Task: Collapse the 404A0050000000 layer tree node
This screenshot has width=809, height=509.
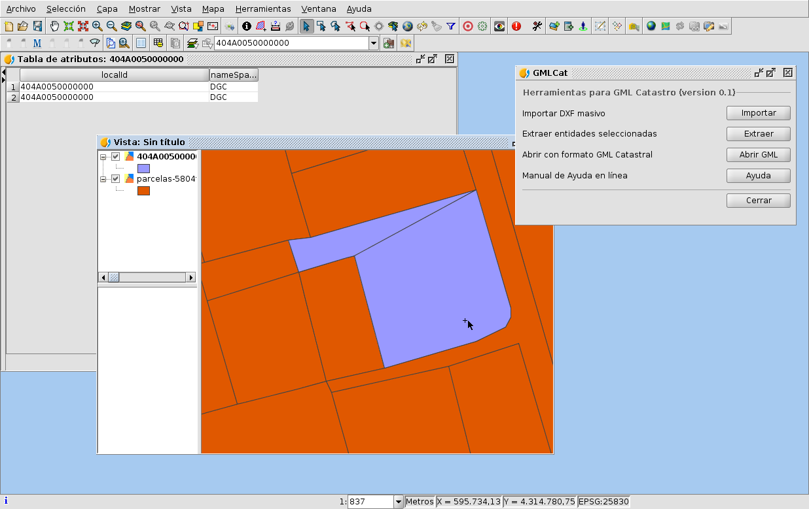Action: pos(103,157)
